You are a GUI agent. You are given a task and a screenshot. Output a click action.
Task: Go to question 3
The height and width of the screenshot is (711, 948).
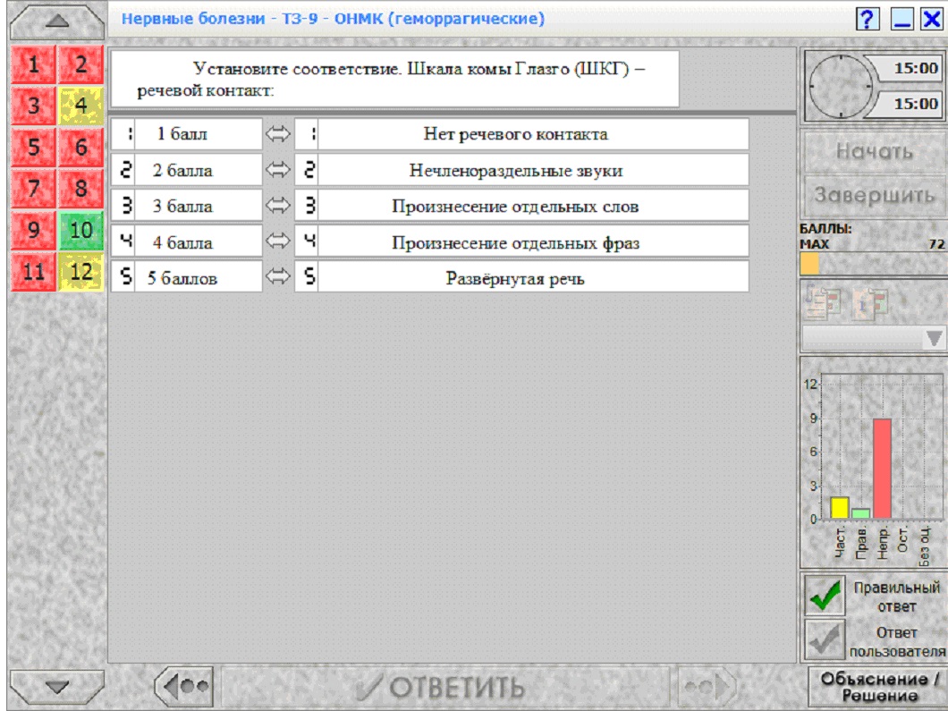pyautogui.click(x=33, y=106)
